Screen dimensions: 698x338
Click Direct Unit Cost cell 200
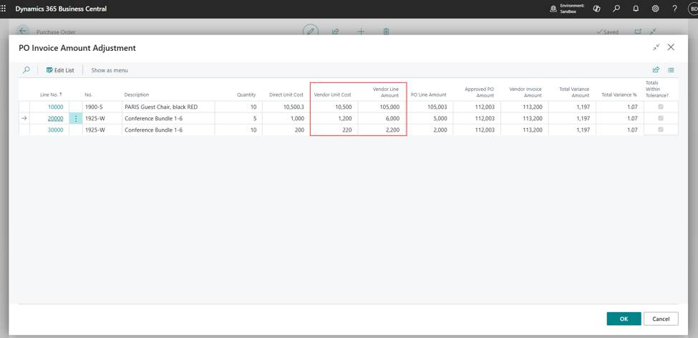286,130
